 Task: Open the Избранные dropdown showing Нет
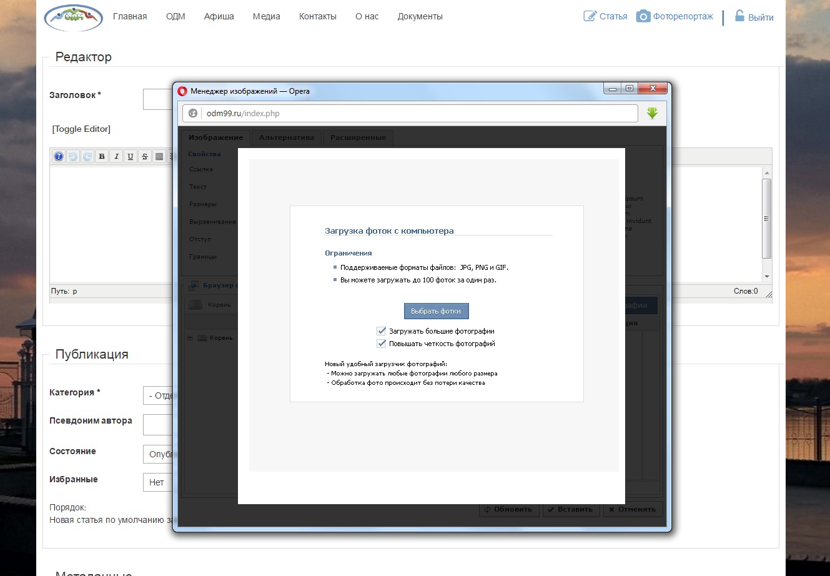pos(158,482)
